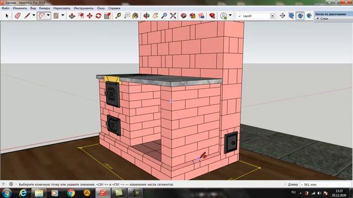Select the Move tool
This screenshot has height=198, width=353.
coord(89,16)
